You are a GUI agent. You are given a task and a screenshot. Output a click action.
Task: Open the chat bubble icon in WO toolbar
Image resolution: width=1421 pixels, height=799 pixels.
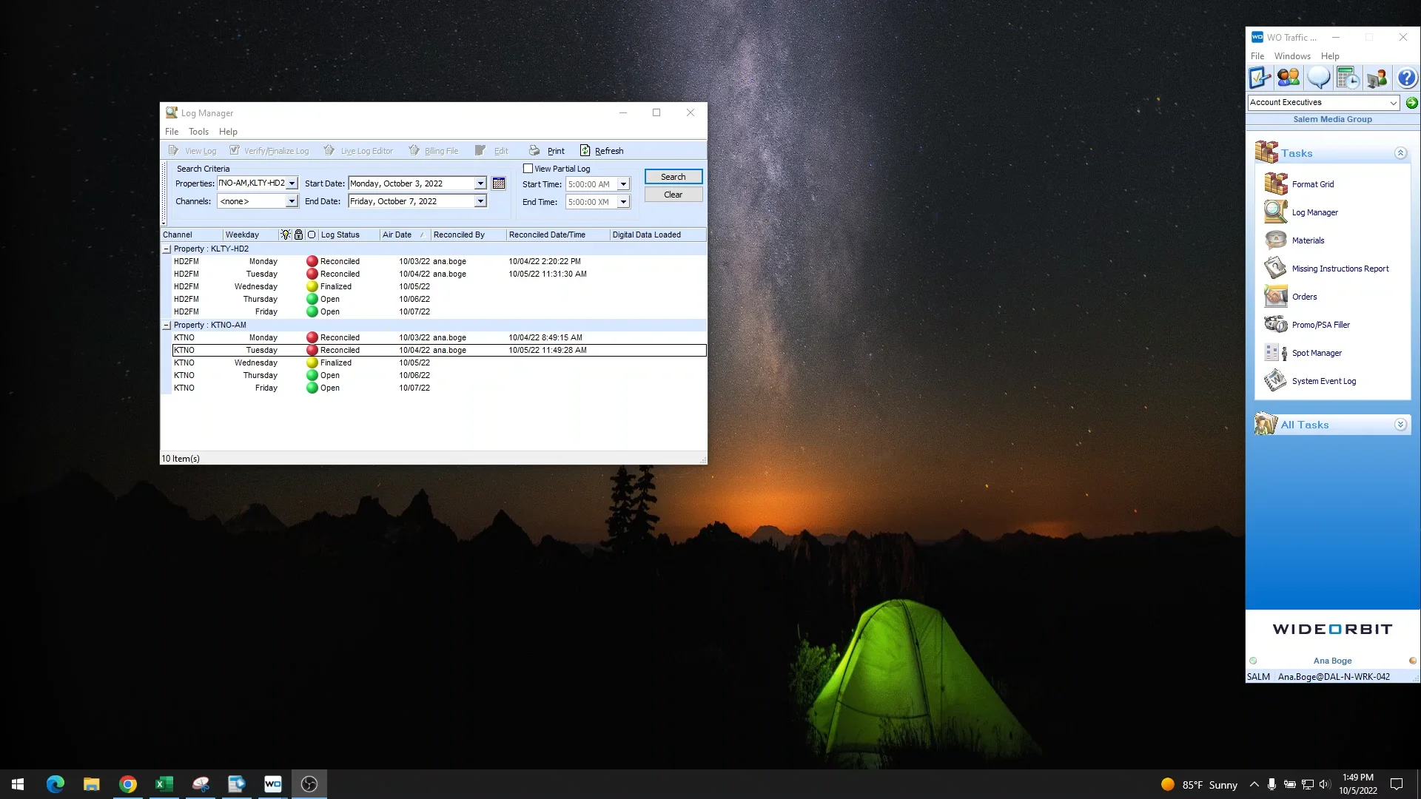point(1319,77)
